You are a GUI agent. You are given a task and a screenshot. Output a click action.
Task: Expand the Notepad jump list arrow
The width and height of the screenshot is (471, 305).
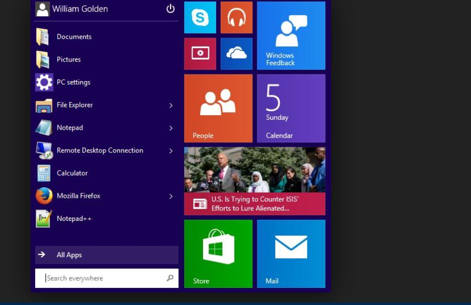pos(171,128)
